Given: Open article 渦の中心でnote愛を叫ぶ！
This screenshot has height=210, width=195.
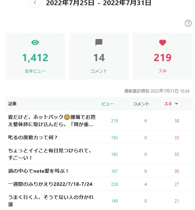Looking at the screenshot, I should tap(38, 171).
